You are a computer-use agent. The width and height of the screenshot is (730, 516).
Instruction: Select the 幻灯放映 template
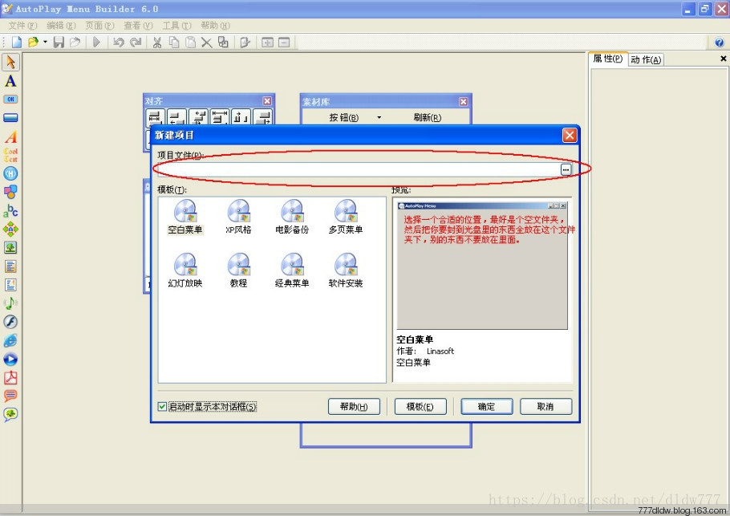coord(185,270)
